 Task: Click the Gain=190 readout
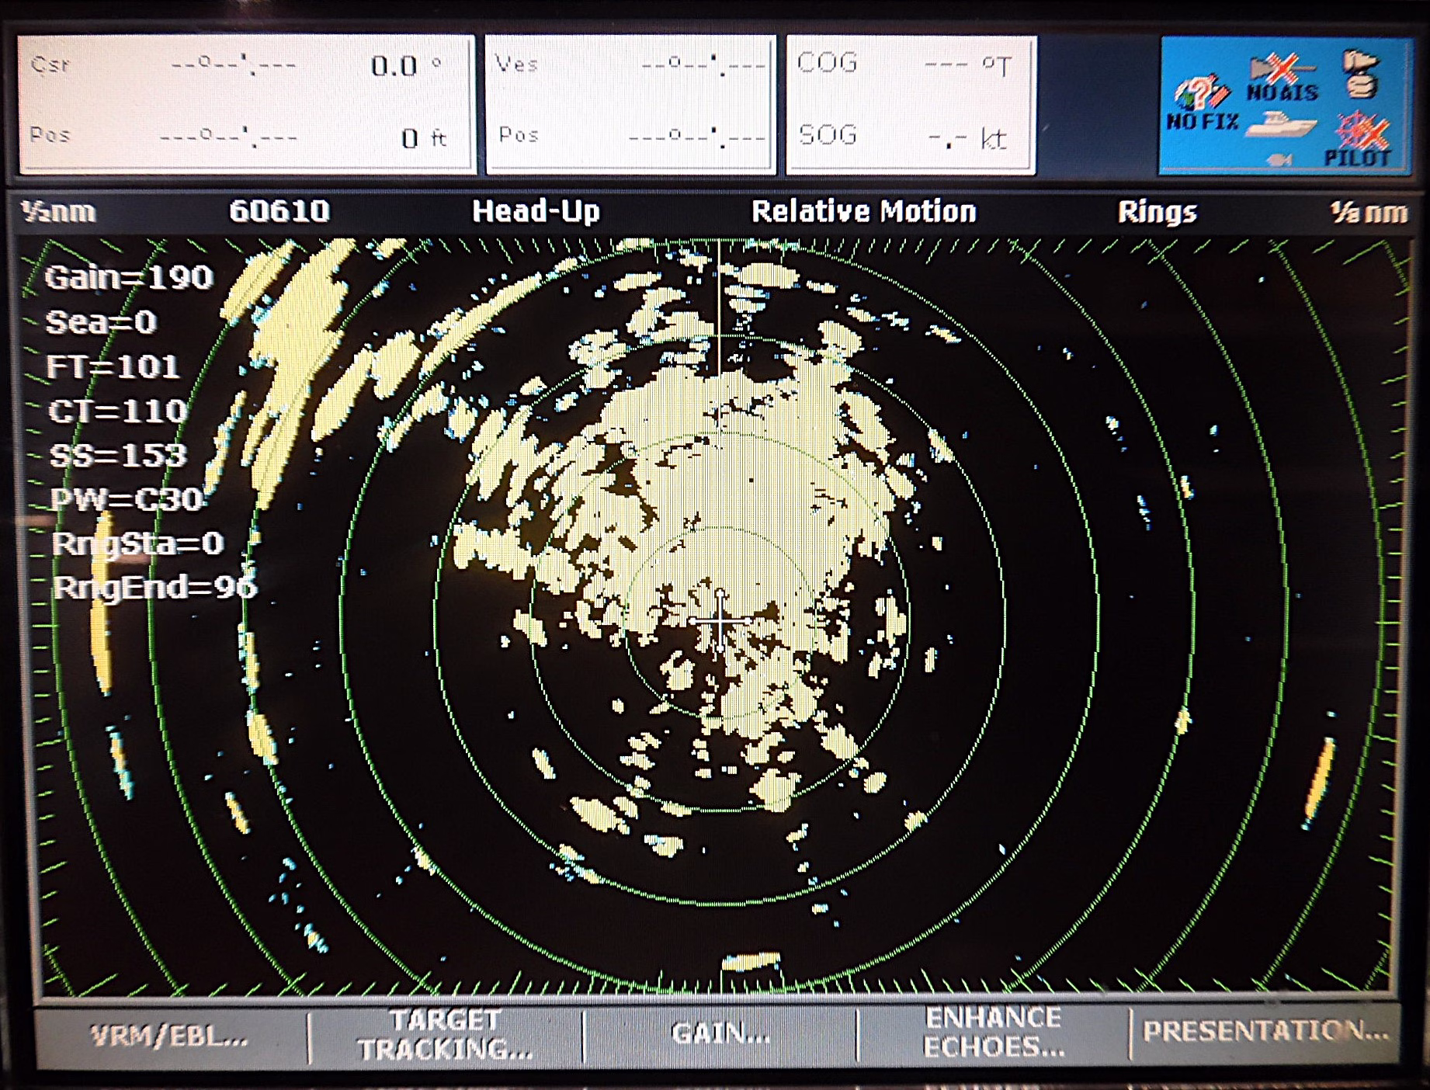(129, 277)
